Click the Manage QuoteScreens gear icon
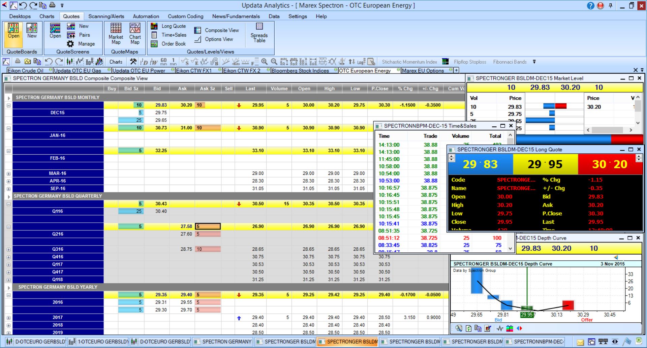The width and height of the screenshot is (647, 348). [x=70, y=44]
